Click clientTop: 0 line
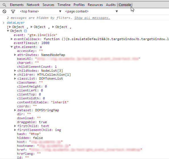This screenshot has height=159, width=169. pos(29,94)
